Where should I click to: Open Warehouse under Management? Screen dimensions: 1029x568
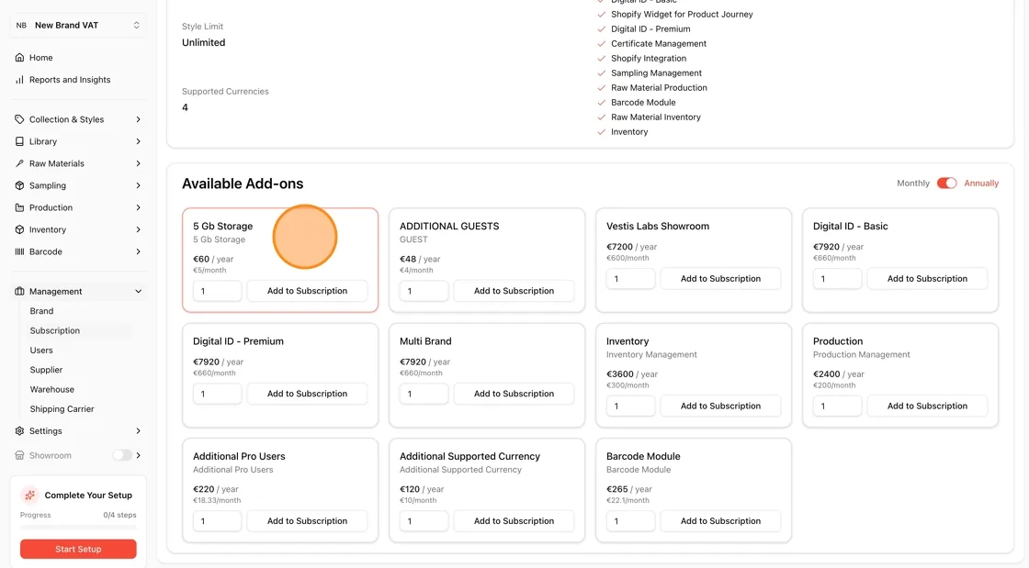click(51, 390)
